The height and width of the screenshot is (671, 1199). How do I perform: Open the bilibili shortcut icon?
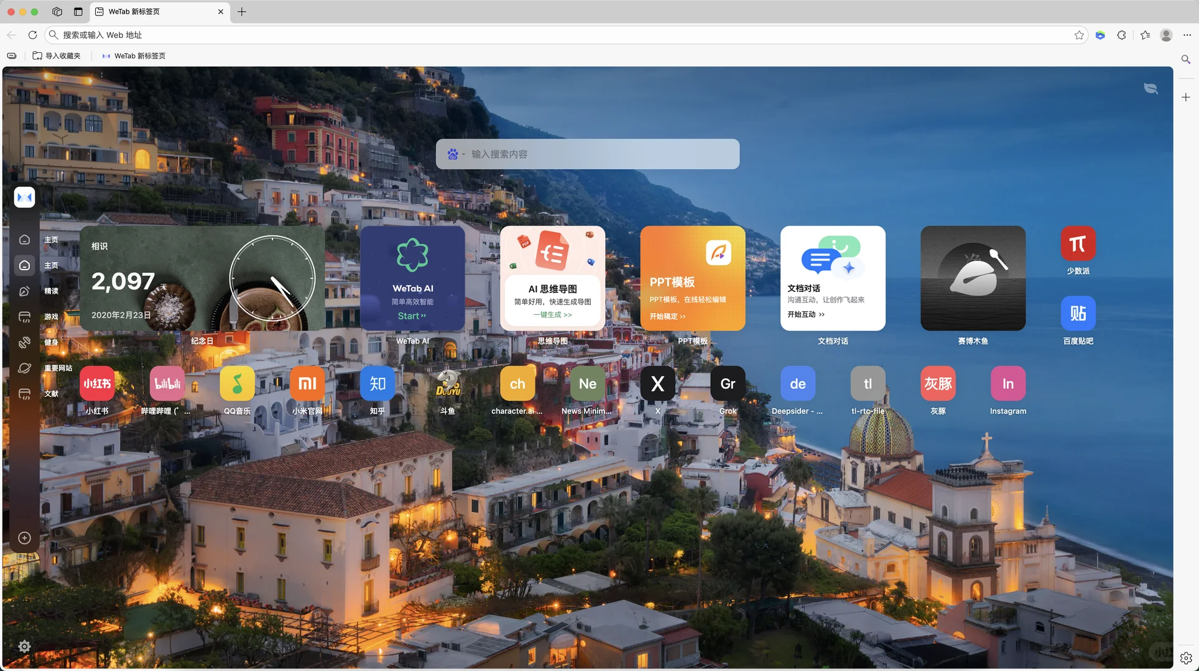pyautogui.click(x=167, y=383)
